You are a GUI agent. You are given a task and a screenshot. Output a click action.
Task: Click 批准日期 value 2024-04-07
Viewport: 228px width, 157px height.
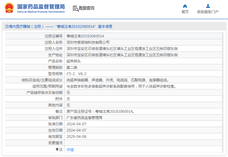click(x=76, y=124)
